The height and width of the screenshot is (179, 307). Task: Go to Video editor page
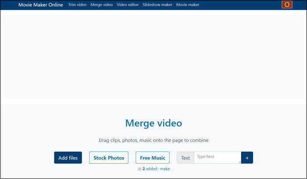coord(128,5)
